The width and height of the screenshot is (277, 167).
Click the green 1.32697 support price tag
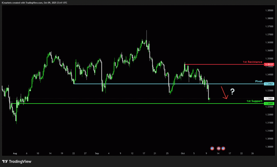[x=269, y=104]
